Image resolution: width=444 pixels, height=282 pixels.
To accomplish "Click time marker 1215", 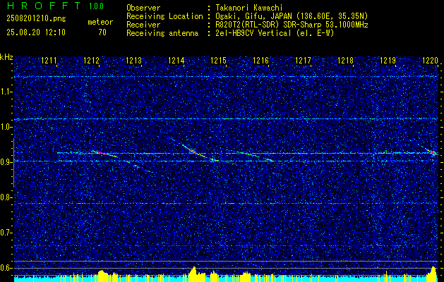I will coord(218,60).
